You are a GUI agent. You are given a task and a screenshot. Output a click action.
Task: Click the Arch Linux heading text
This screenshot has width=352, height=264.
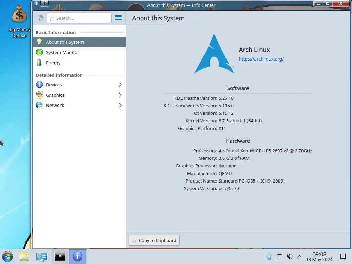[x=254, y=49]
